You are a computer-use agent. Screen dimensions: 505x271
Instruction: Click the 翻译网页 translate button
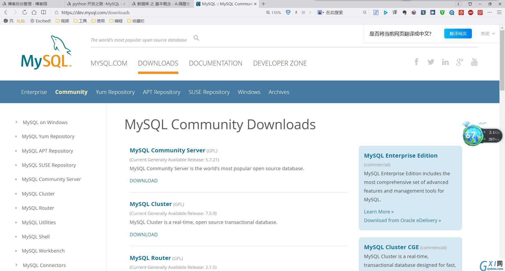[458, 33]
